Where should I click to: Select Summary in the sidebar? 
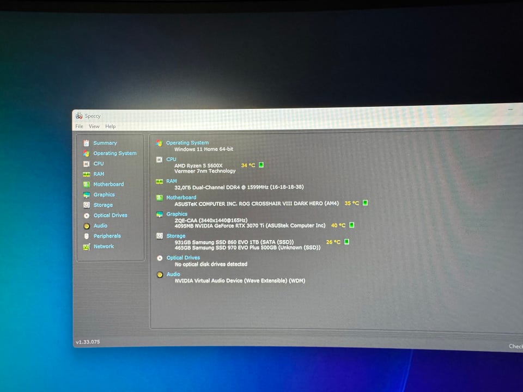(105, 143)
